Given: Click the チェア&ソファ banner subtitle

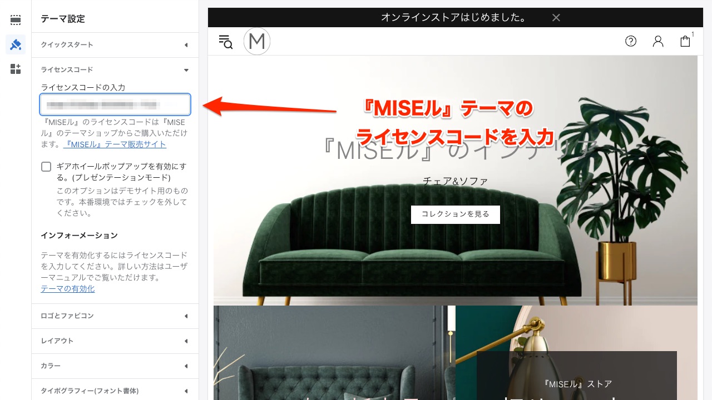Looking at the screenshot, I should tap(456, 182).
